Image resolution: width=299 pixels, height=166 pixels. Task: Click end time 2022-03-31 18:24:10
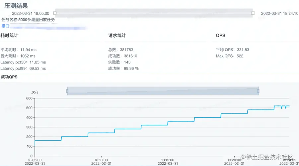279,13
